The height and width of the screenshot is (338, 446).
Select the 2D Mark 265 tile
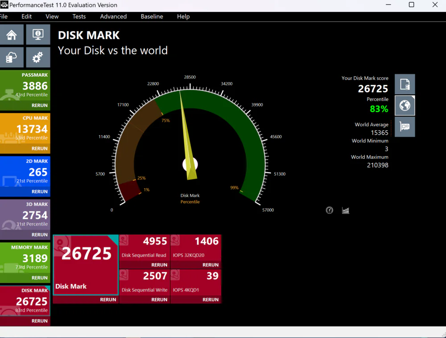tap(25, 172)
